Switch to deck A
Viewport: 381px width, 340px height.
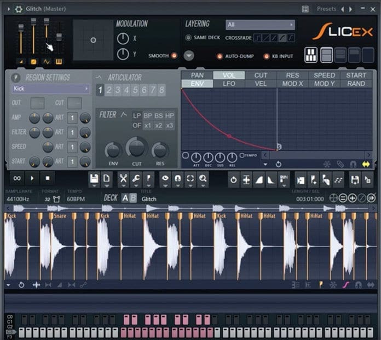coord(125,198)
